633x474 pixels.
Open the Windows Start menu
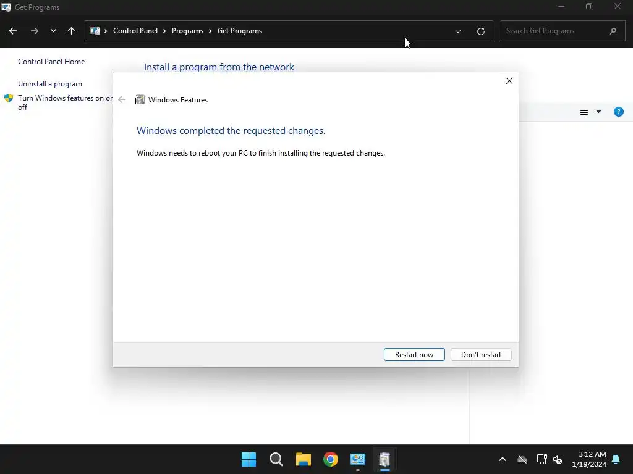(249, 459)
